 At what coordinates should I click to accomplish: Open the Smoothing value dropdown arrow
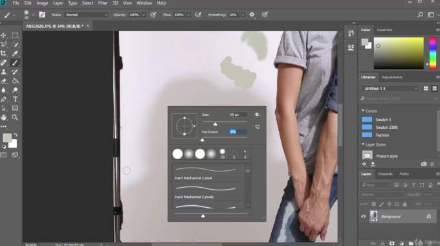pyautogui.click(x=243, y=15)
